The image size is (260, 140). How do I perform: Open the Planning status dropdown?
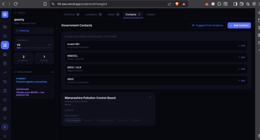click(x=34, y=31)
